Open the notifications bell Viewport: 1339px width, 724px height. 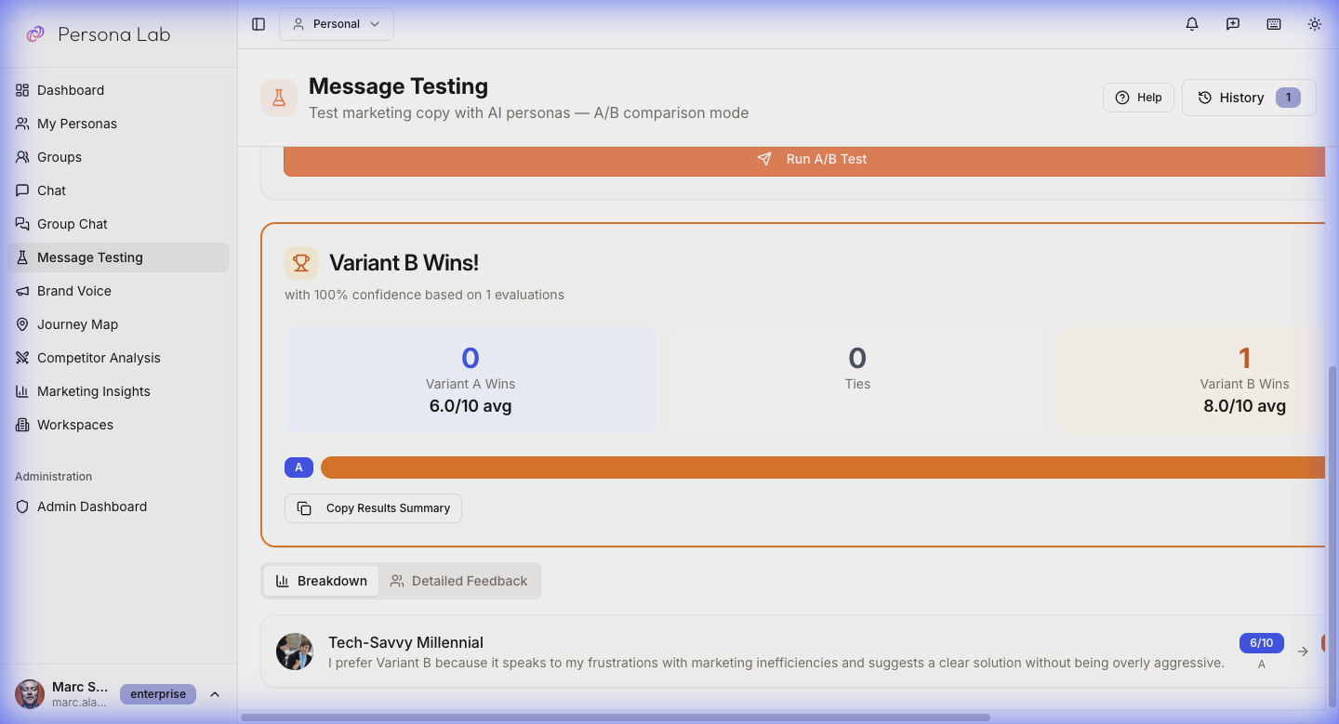click(x=1192, y=24)
